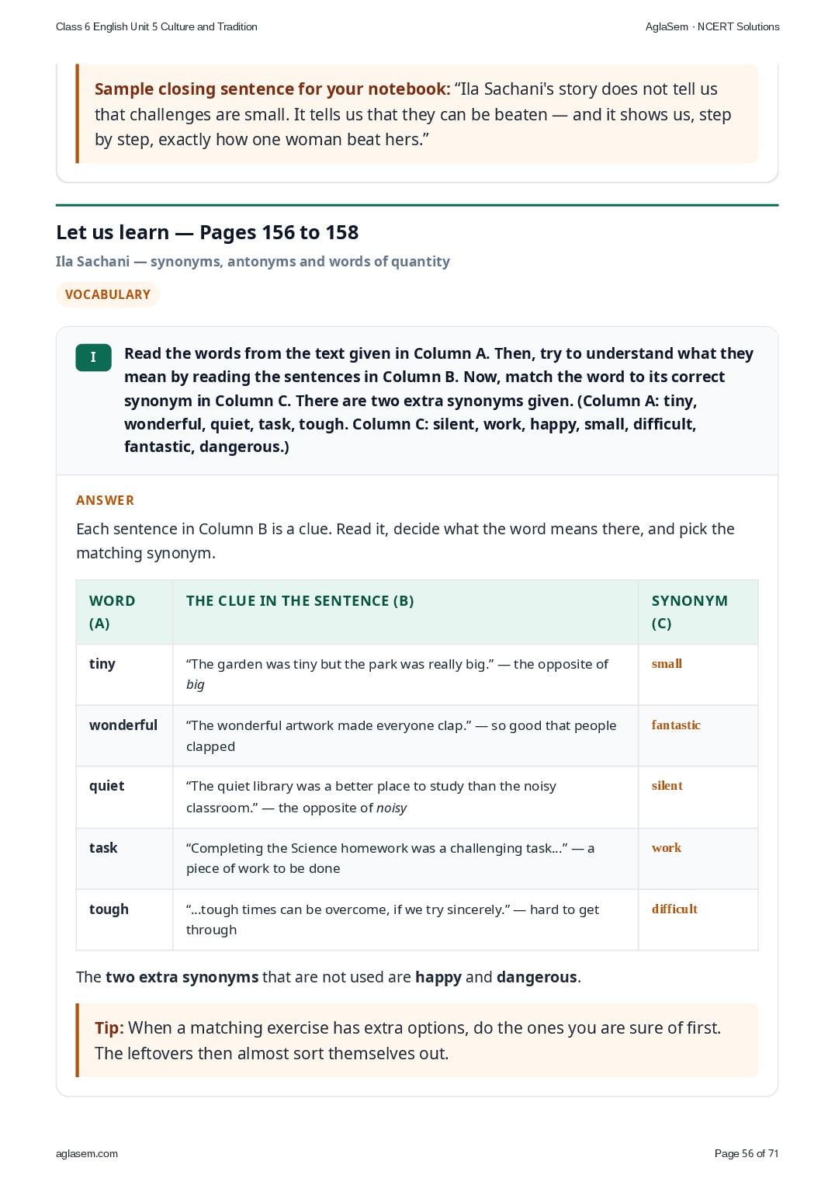Click the synonym 'small' in column C
835x1182 pixels.
(667, 663)
